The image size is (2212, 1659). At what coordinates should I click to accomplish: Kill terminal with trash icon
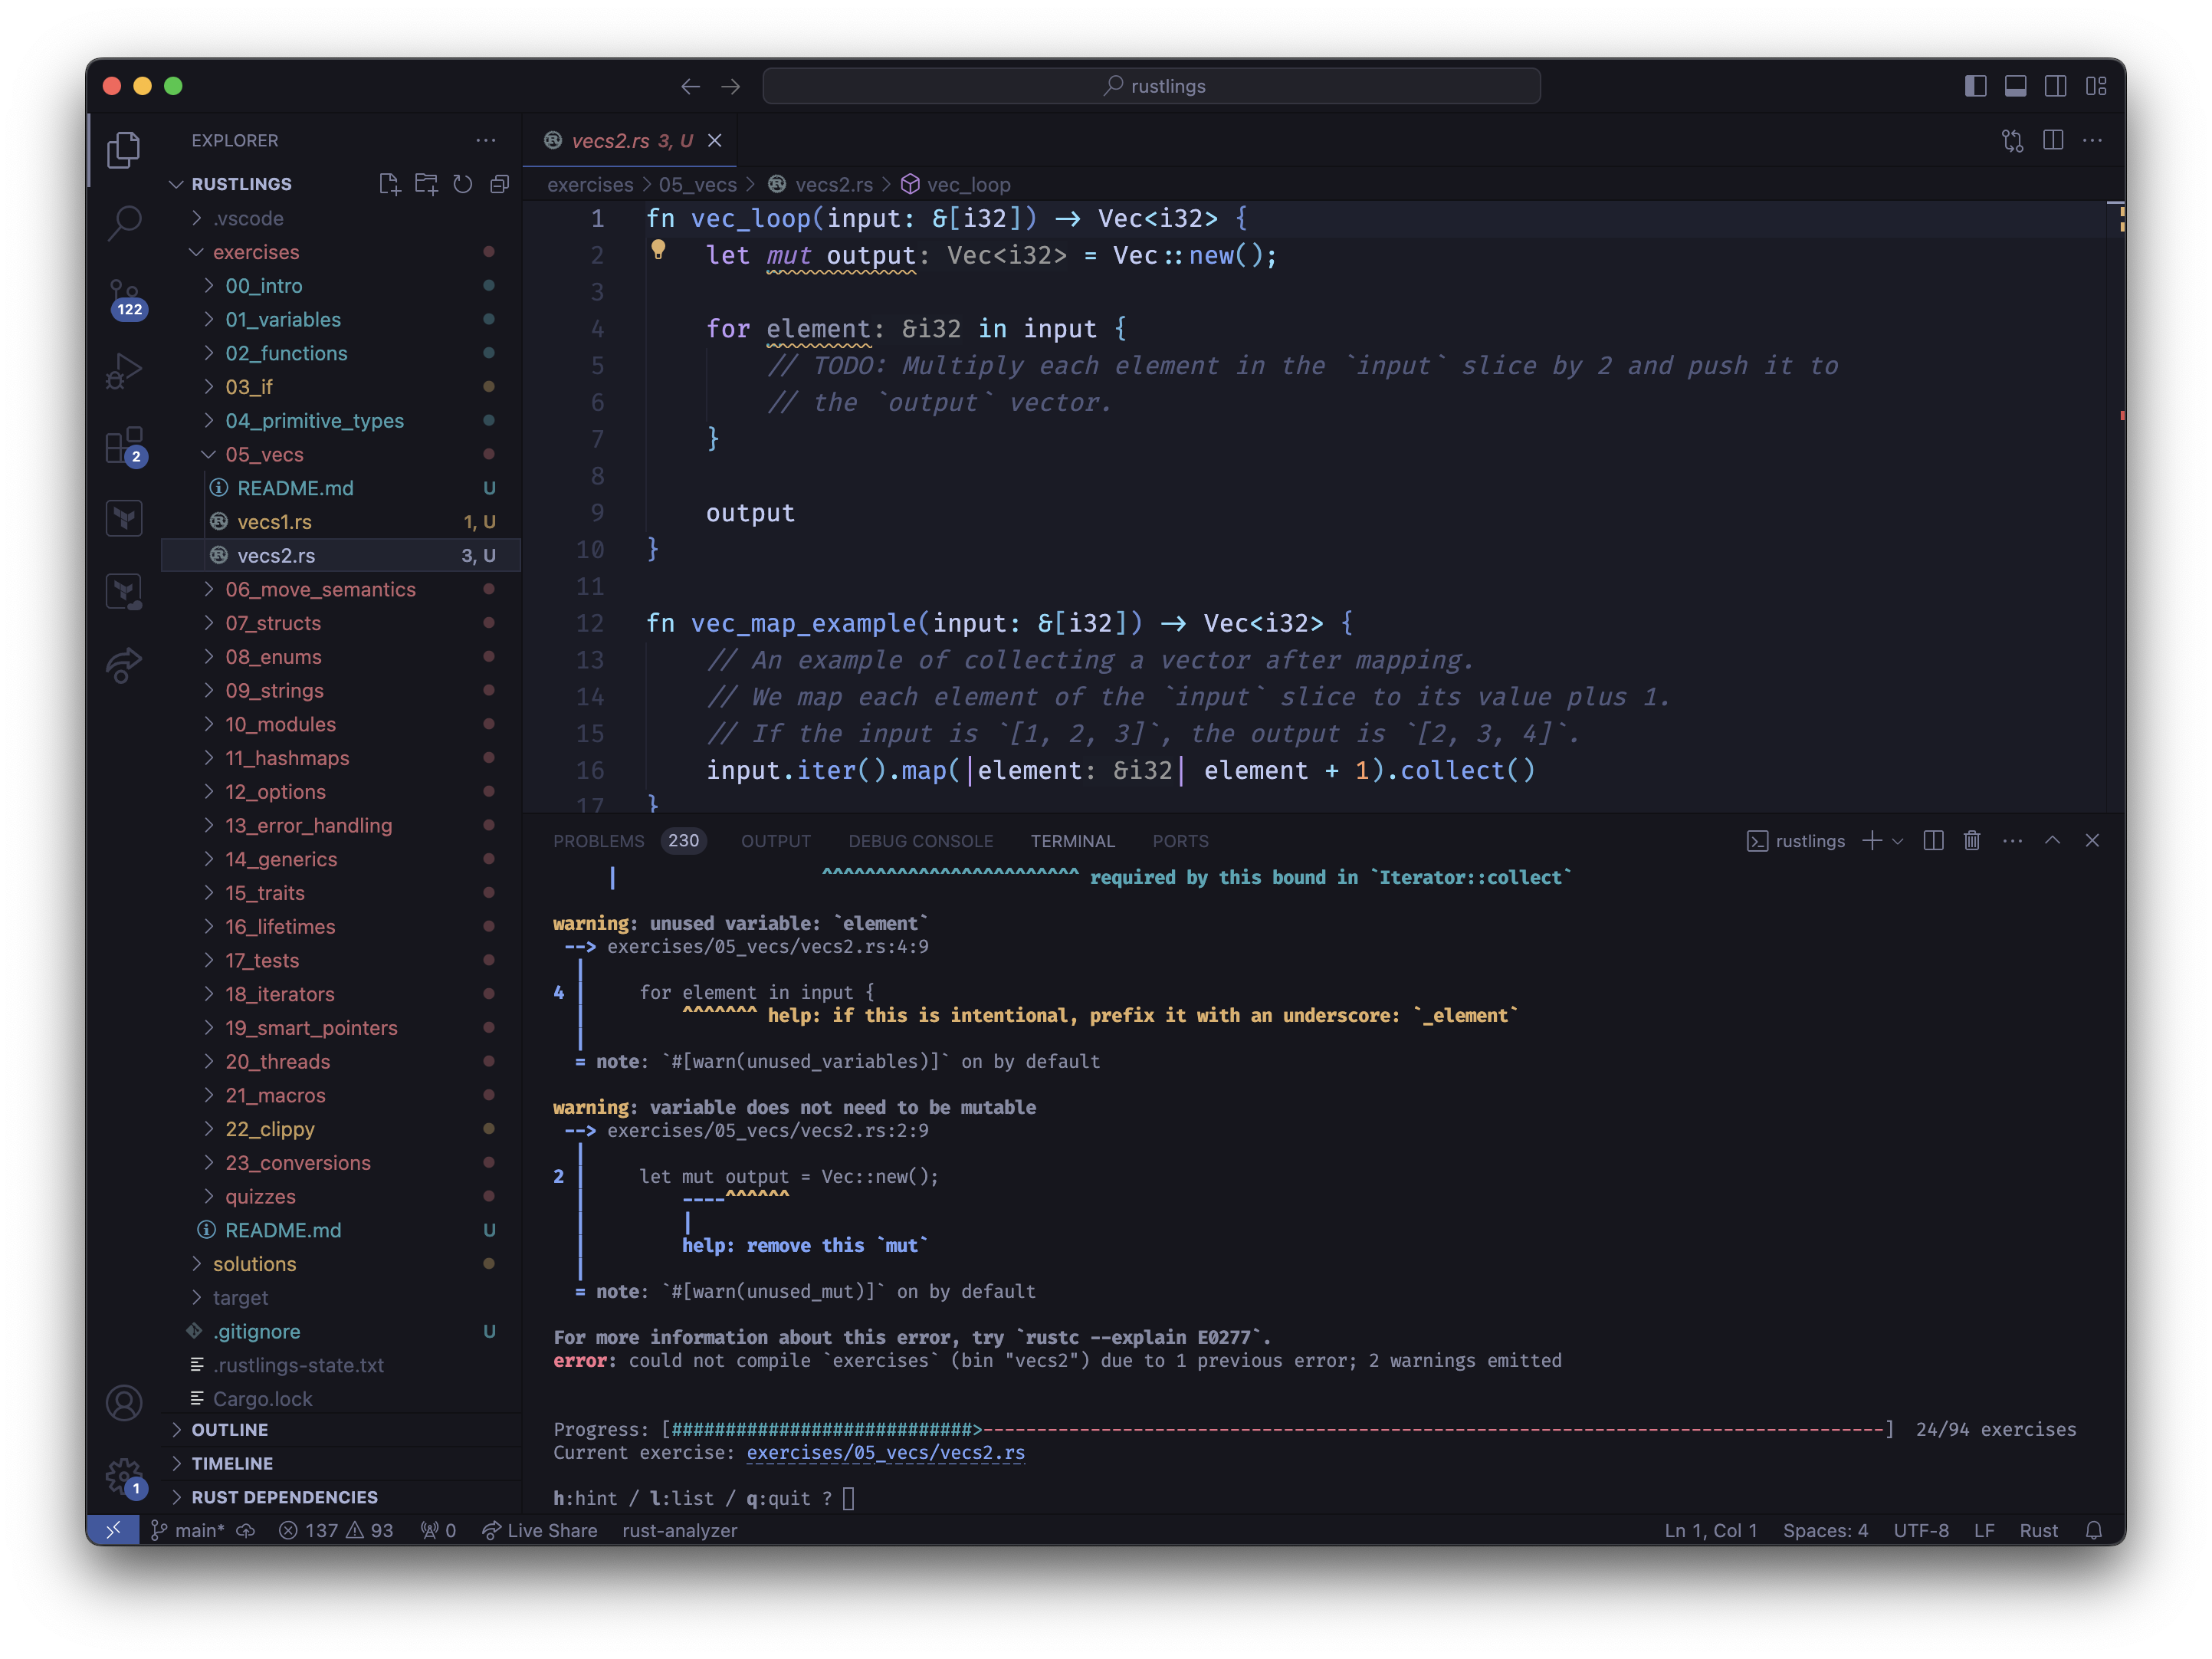pos(1971,841)
